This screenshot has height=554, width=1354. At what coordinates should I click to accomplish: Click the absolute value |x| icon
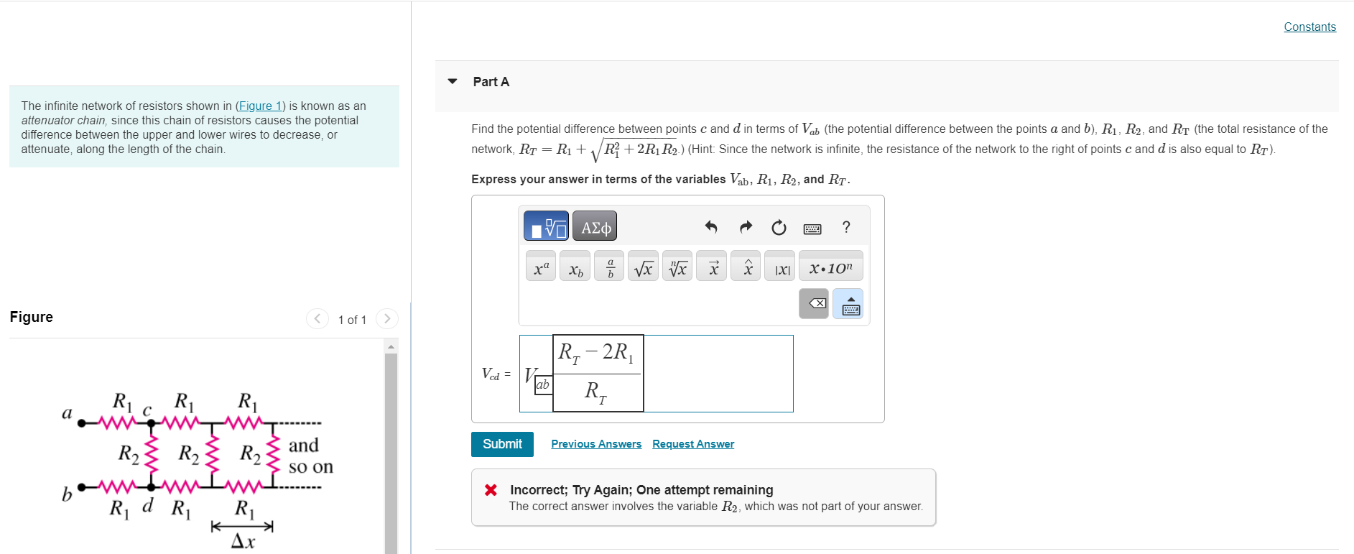coord(779,267)
